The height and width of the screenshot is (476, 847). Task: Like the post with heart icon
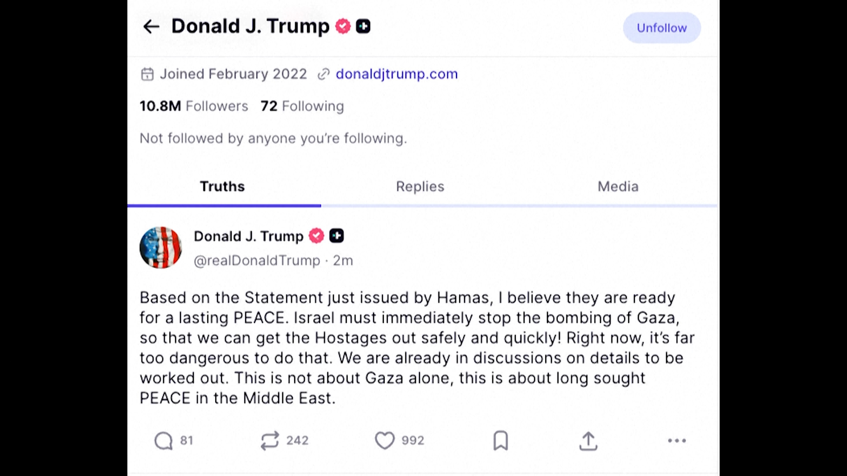[x=385, y=440]
